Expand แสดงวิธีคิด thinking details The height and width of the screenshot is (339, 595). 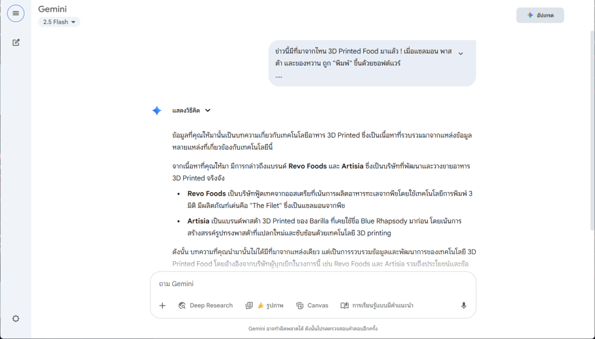coord(191,110)
